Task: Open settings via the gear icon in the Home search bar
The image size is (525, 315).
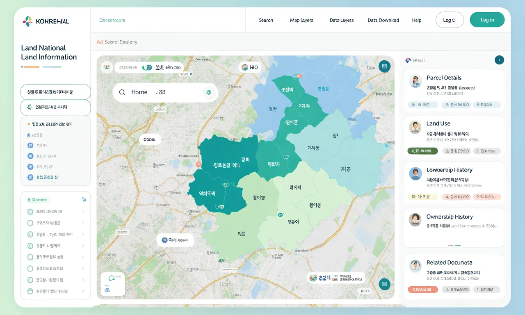Action: tap(208, 92)
